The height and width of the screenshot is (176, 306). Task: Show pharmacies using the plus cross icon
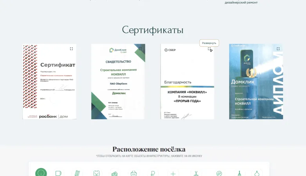coord(173,173)
